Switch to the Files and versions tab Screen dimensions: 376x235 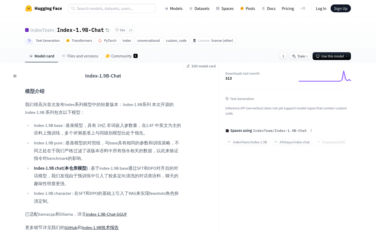coord(80,56)
